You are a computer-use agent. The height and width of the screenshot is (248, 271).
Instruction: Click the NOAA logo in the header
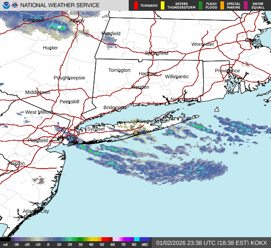tap(6, 5)
